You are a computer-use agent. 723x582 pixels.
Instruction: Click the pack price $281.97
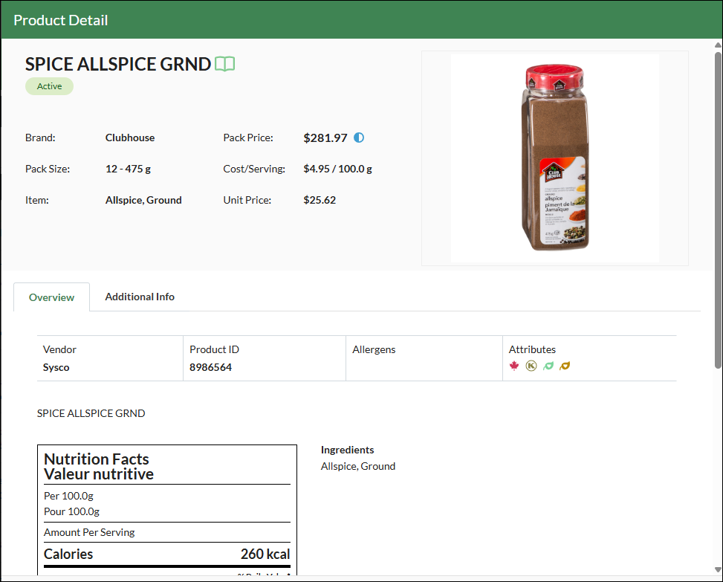(325, 138)
